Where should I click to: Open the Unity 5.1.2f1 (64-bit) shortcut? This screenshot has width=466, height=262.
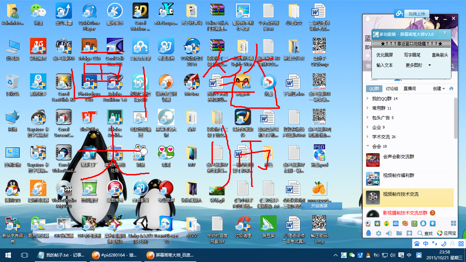(141, 229)
